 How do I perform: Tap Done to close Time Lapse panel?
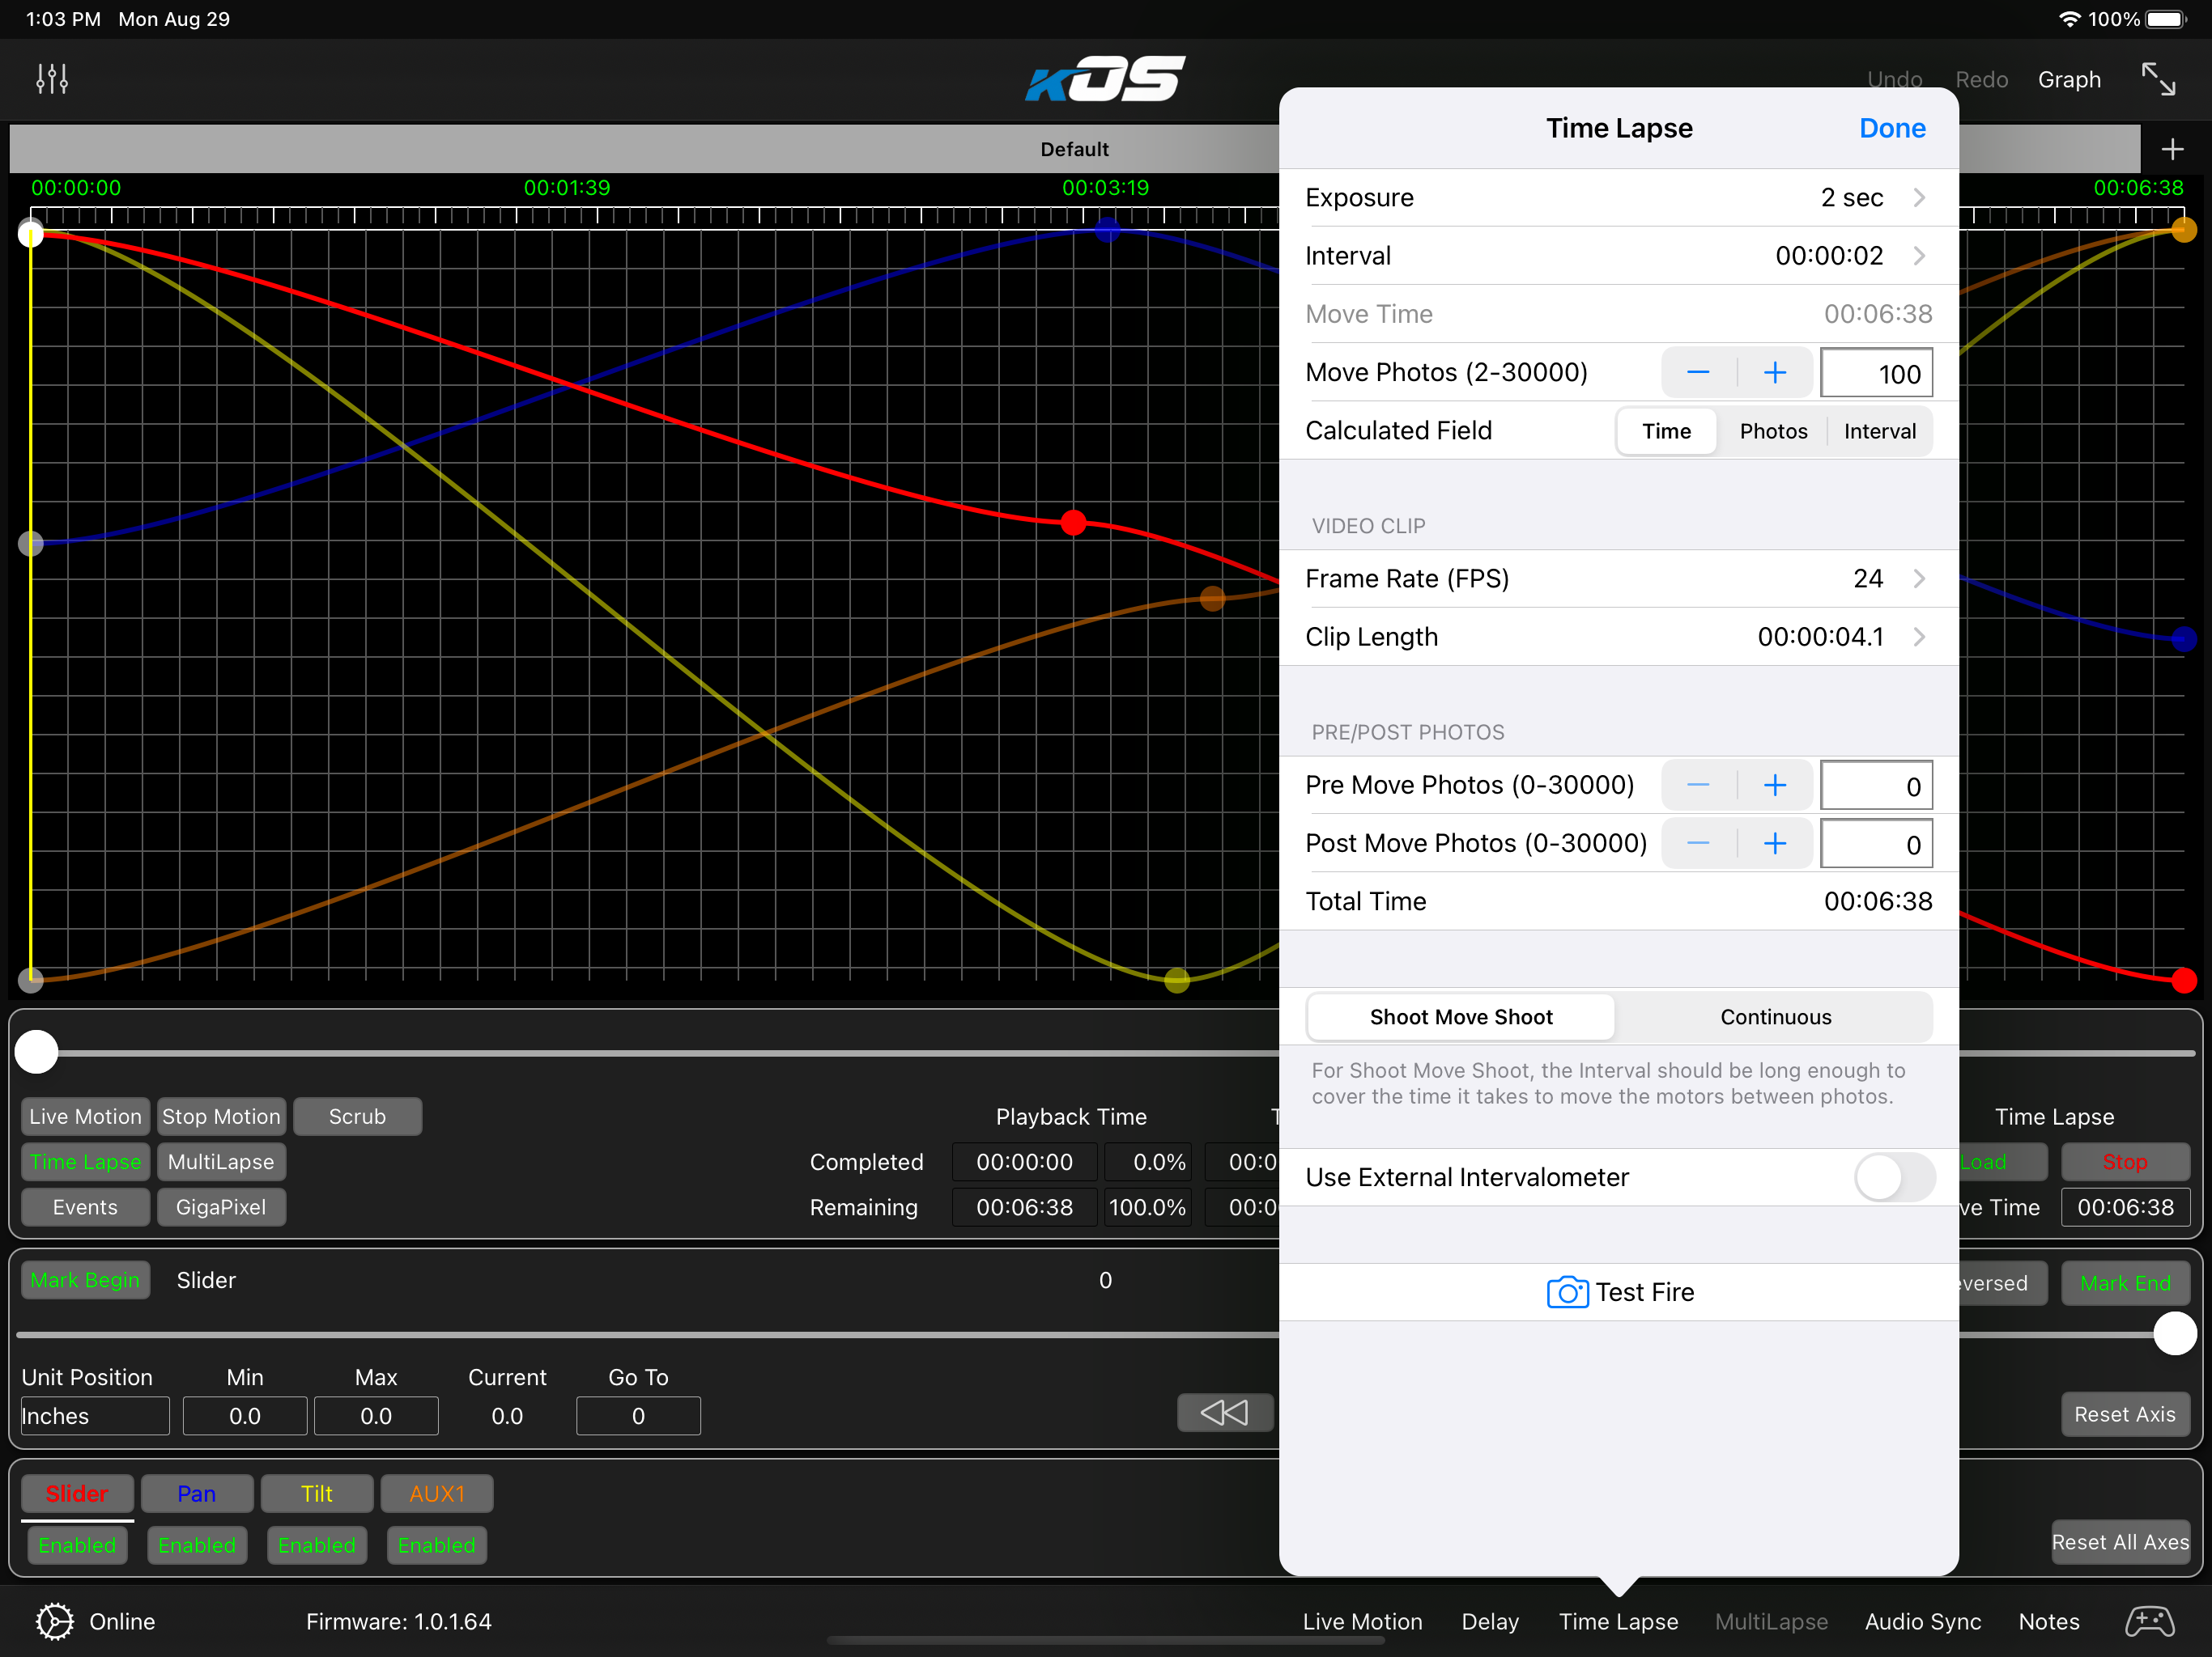coord(1891,128)
